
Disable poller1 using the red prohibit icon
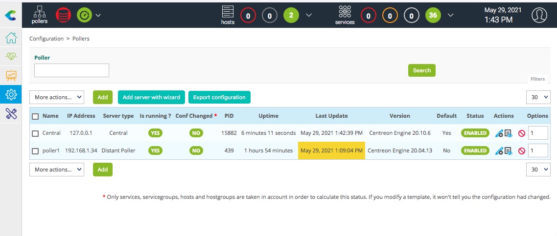521,151
